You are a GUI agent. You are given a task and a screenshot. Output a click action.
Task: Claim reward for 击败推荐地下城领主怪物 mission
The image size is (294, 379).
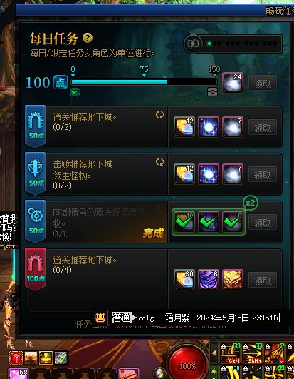point(263,174)
